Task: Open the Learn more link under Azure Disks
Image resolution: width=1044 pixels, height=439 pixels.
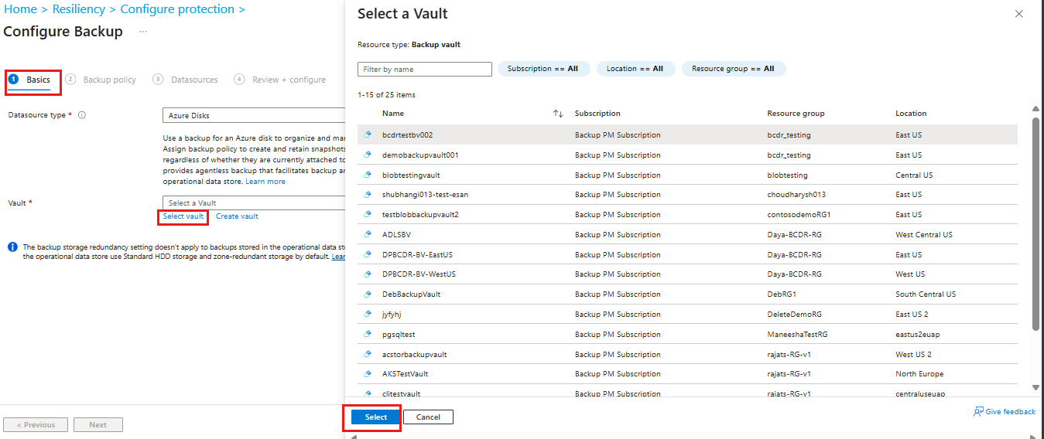Action: 265,182
